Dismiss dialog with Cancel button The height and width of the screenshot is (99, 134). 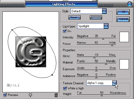123,19
